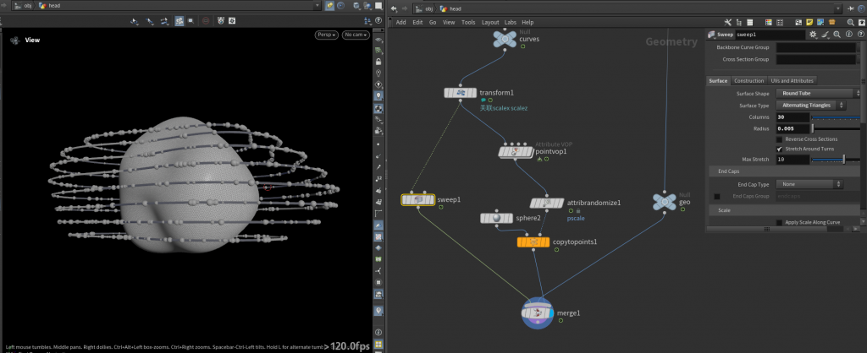The width and height of the screenshot is (867, 353).
Task: Uncheck Stretch Around Turns
Action: coord(779,149)
